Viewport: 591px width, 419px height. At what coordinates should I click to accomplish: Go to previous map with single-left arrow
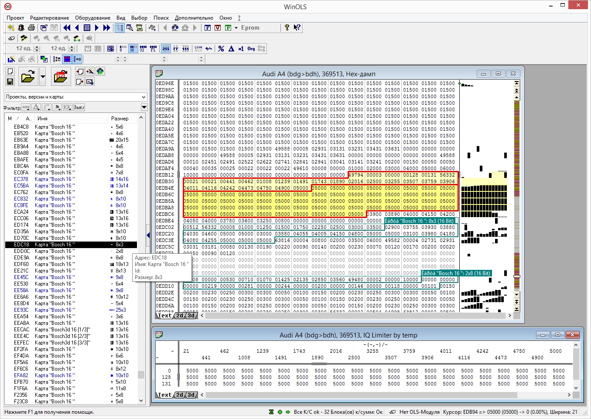click(77, 27)
